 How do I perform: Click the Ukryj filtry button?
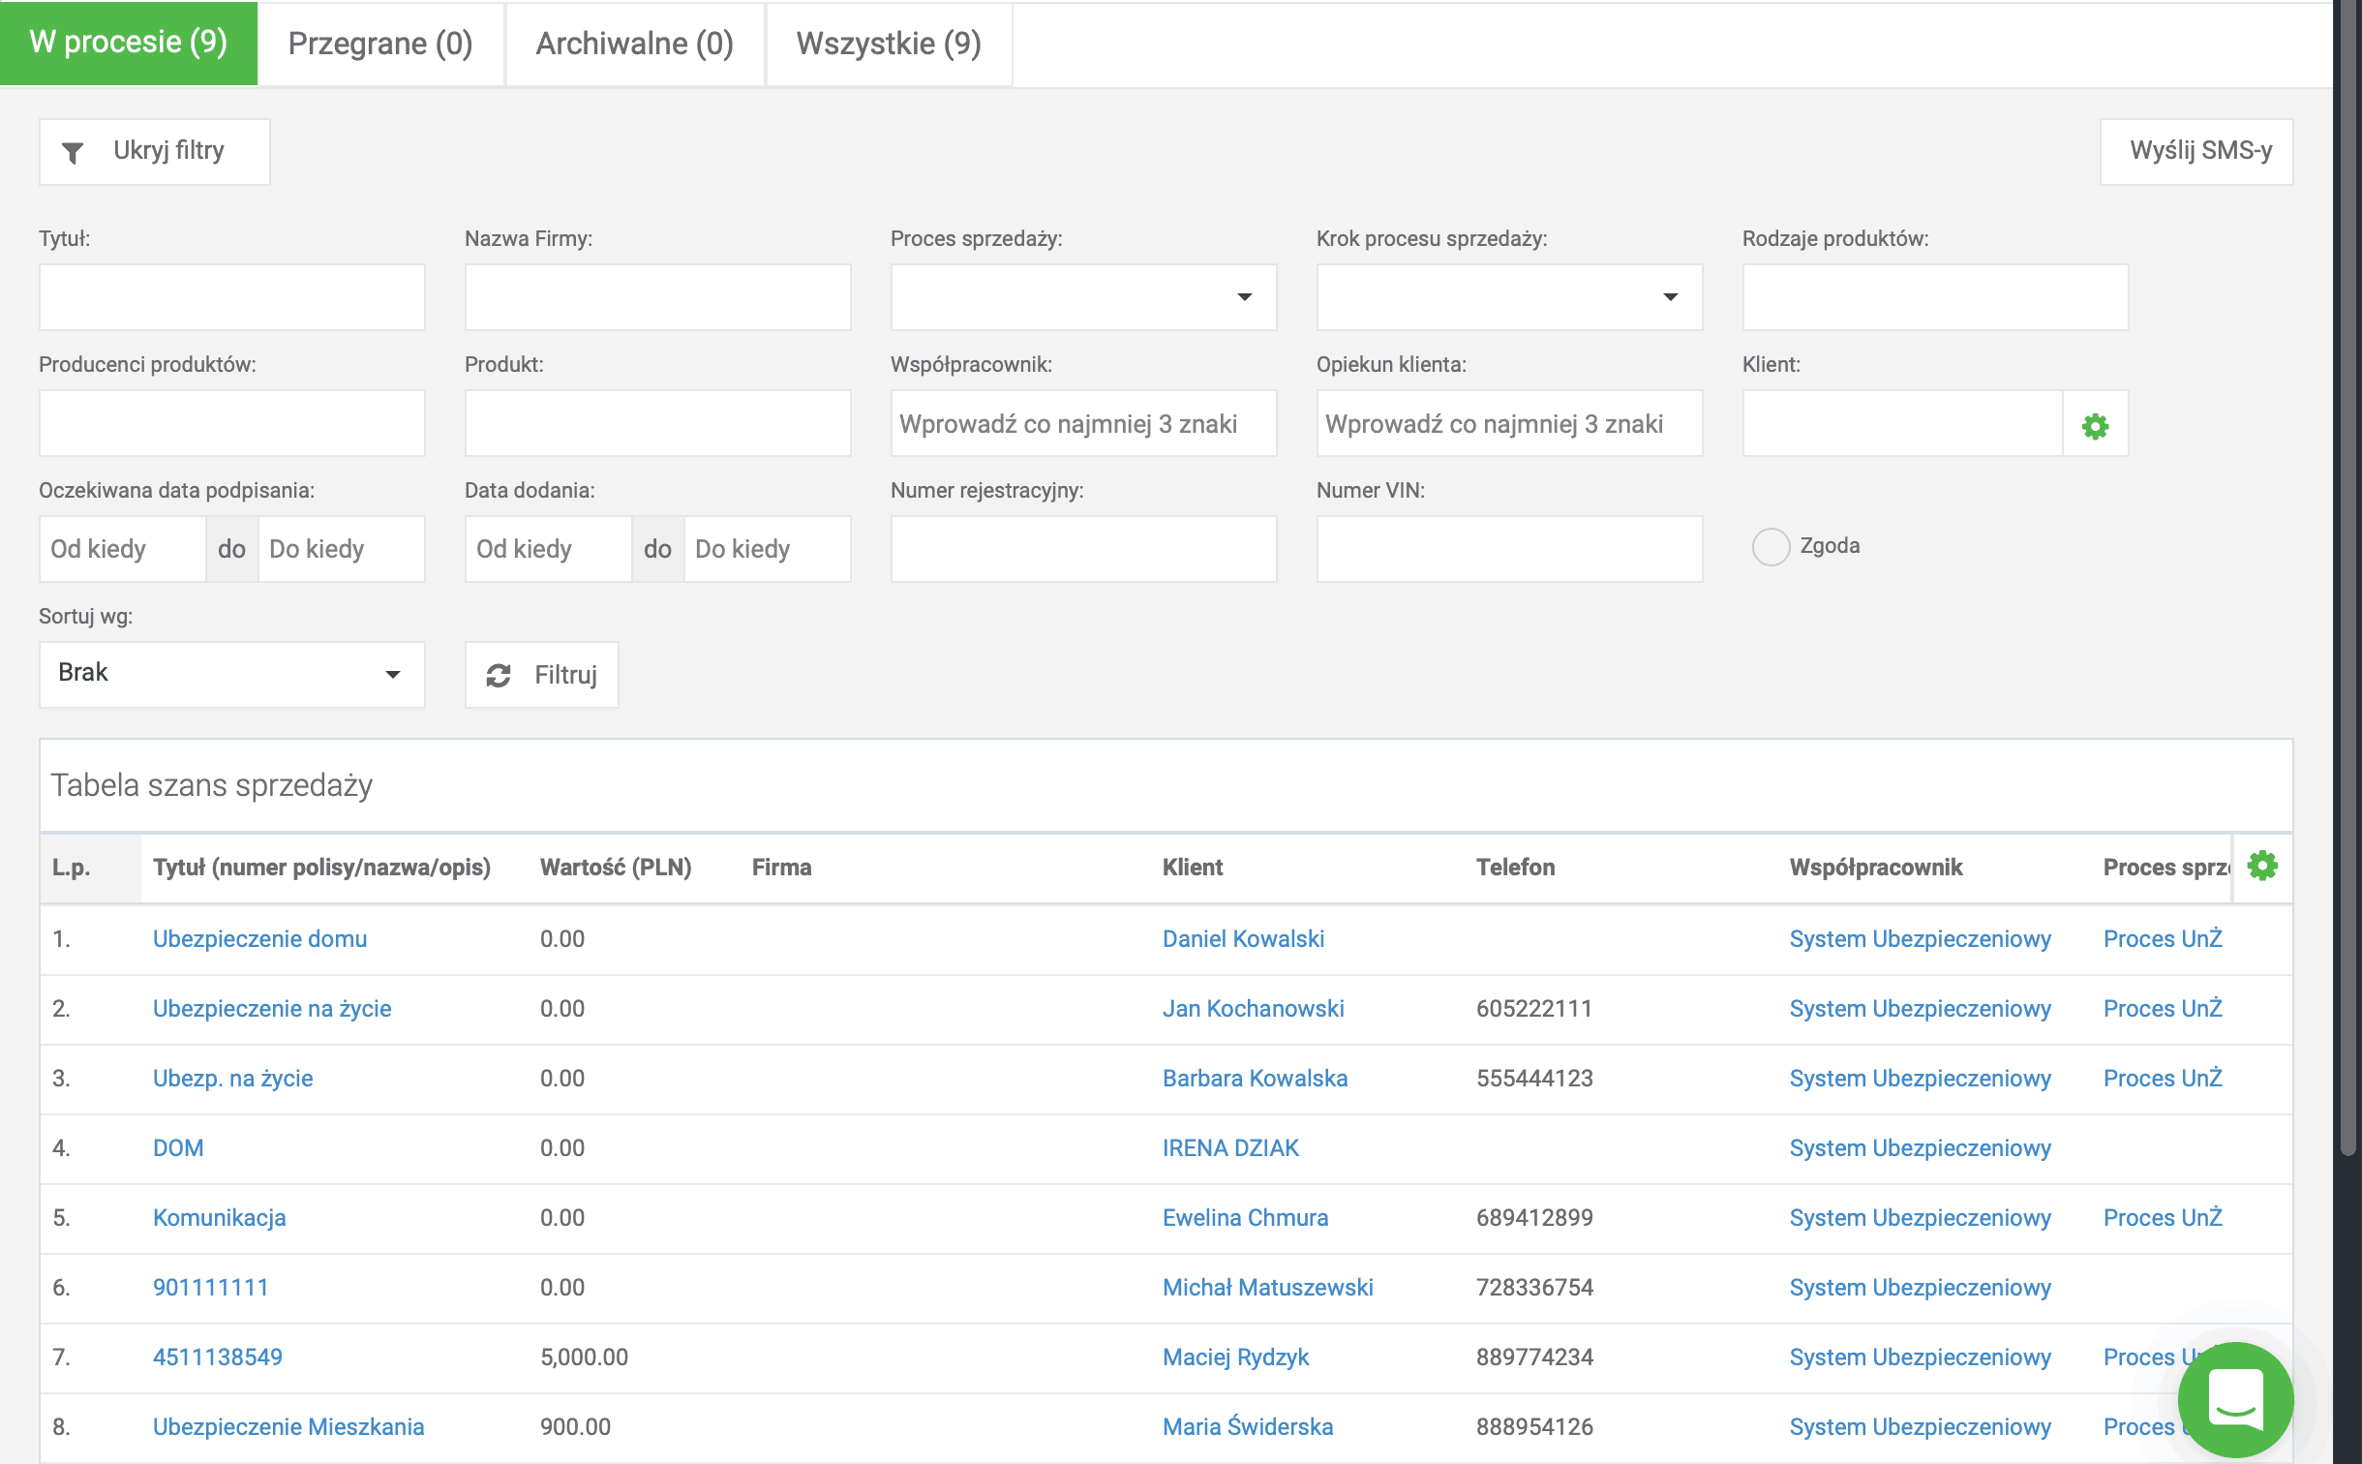point(154,151)
